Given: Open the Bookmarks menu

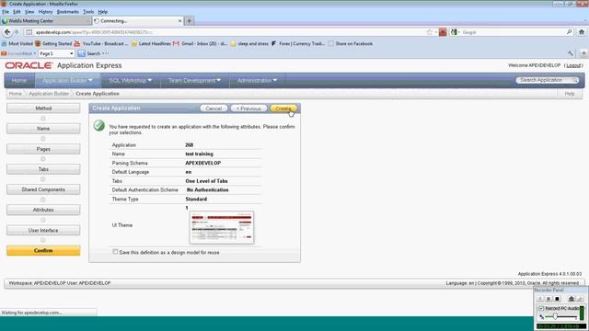Looking at the screenshot, I should click(x=68, y=12).
